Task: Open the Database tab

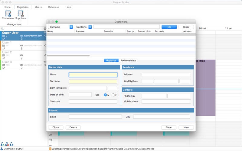Action: [x=54, y=7]
